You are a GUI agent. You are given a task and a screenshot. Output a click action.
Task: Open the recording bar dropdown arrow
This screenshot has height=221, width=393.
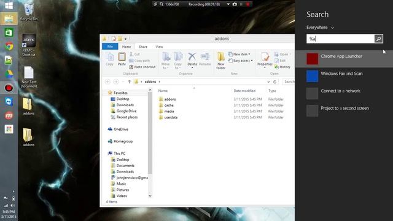[x=228, y=4]
